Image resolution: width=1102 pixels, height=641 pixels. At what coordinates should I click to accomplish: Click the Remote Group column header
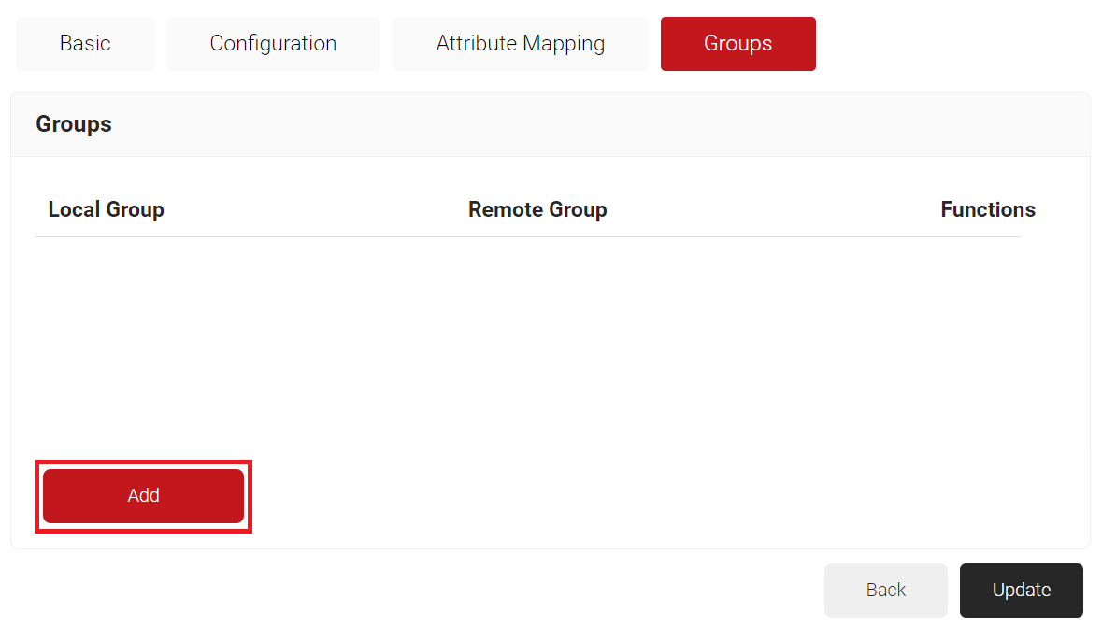coord(537,210)
